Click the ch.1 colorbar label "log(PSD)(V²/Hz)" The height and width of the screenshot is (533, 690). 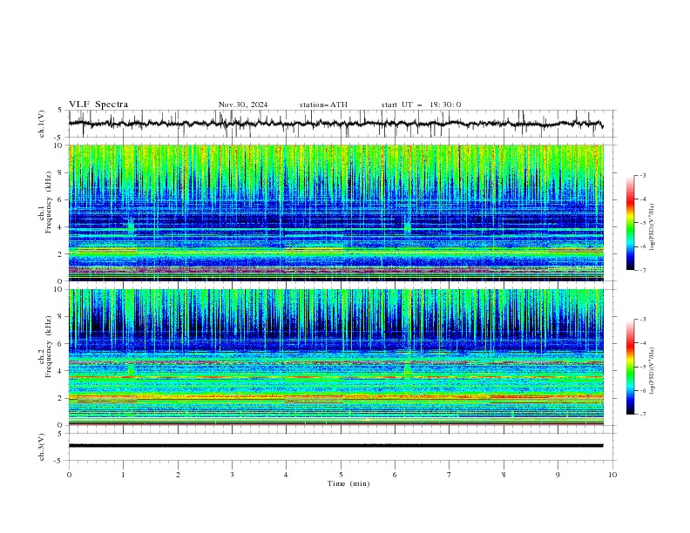(652, 227)
